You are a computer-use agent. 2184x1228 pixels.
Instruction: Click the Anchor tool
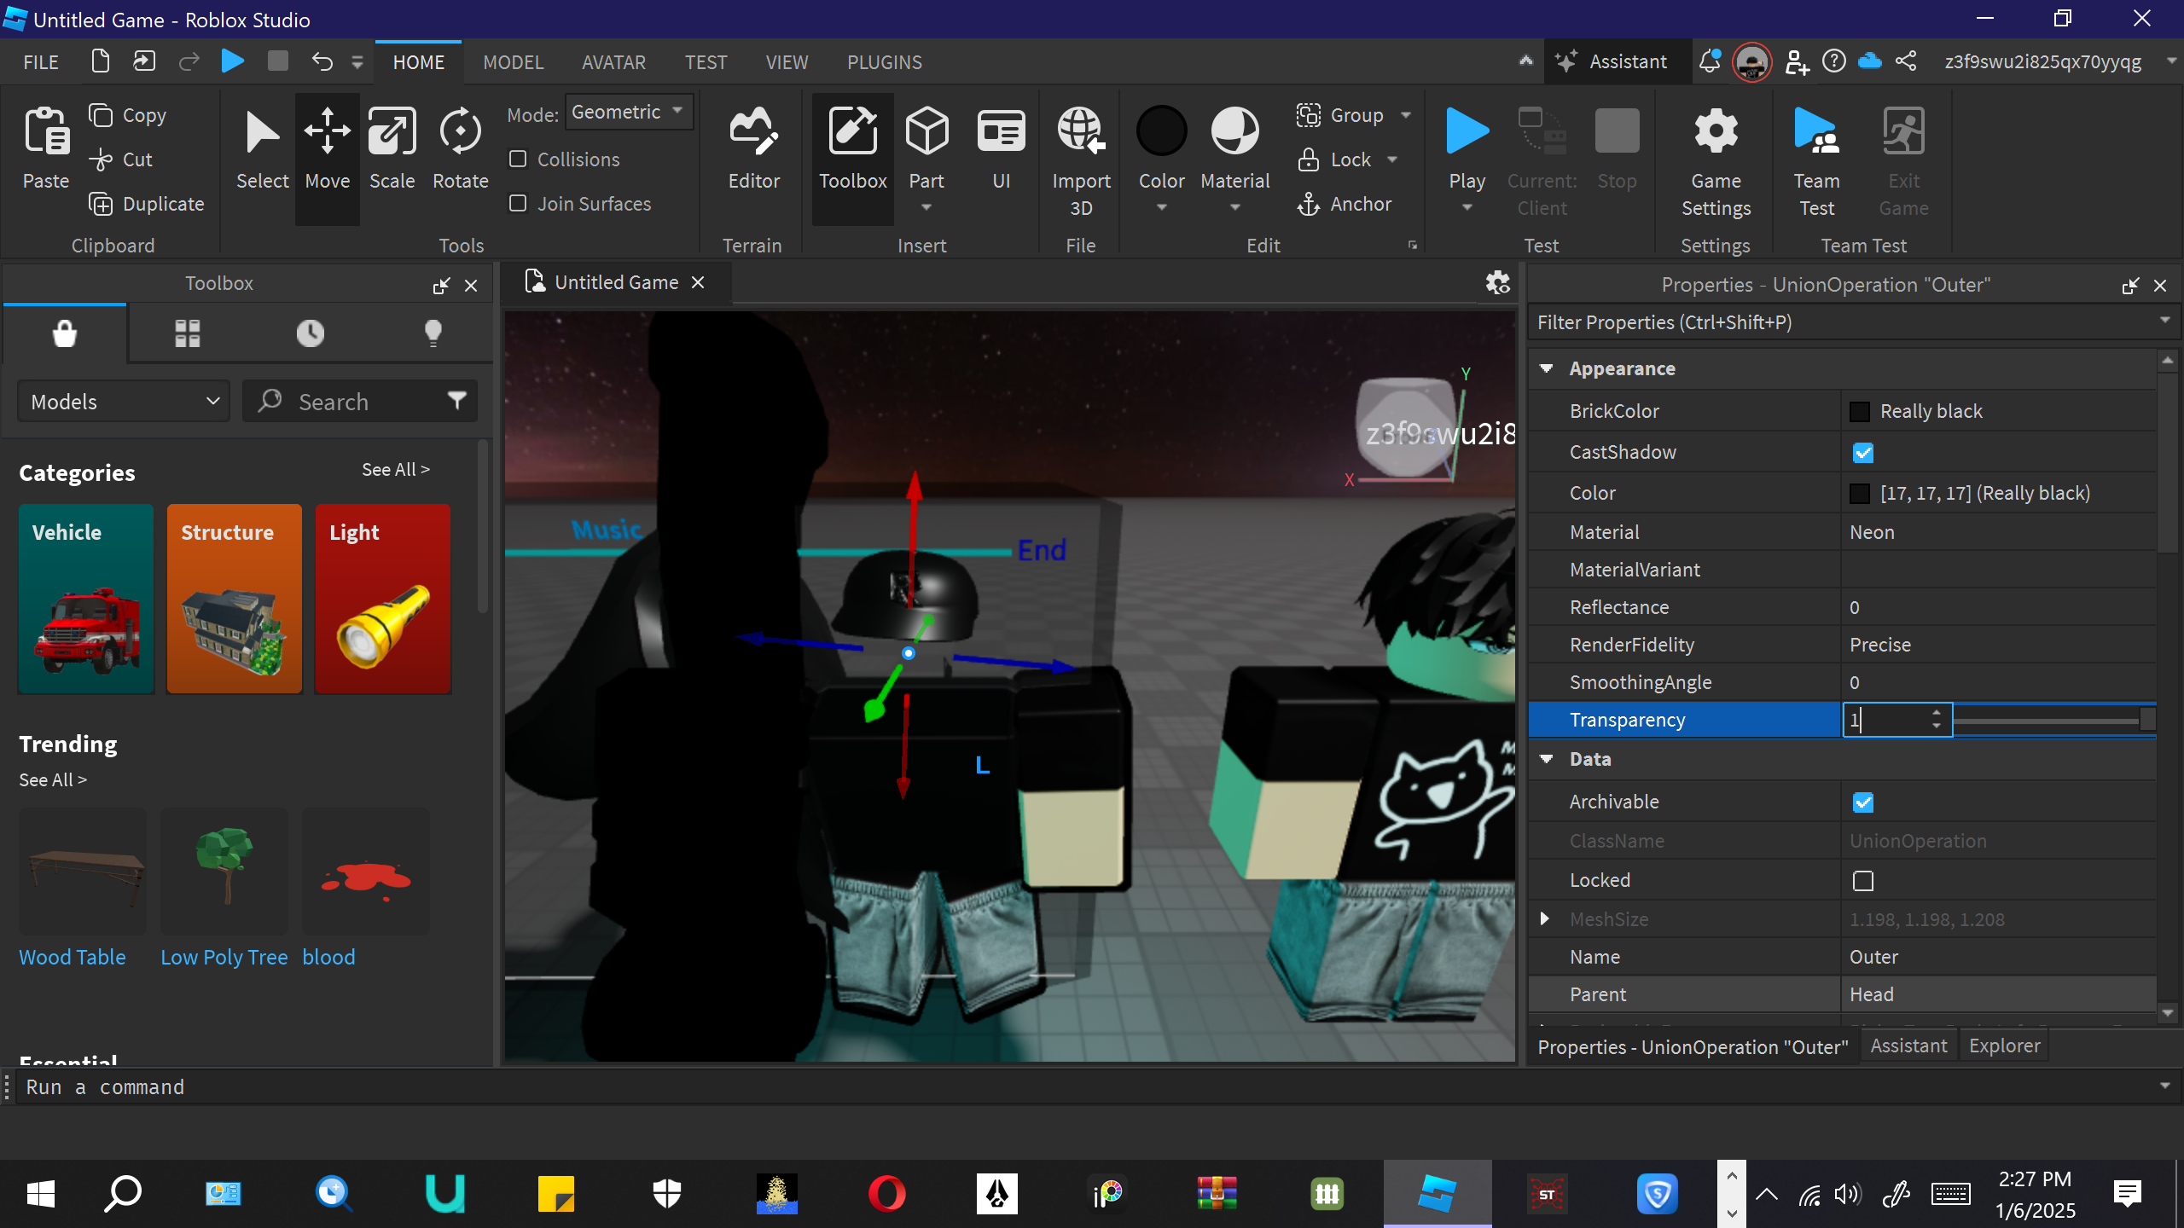(1345, 204)
